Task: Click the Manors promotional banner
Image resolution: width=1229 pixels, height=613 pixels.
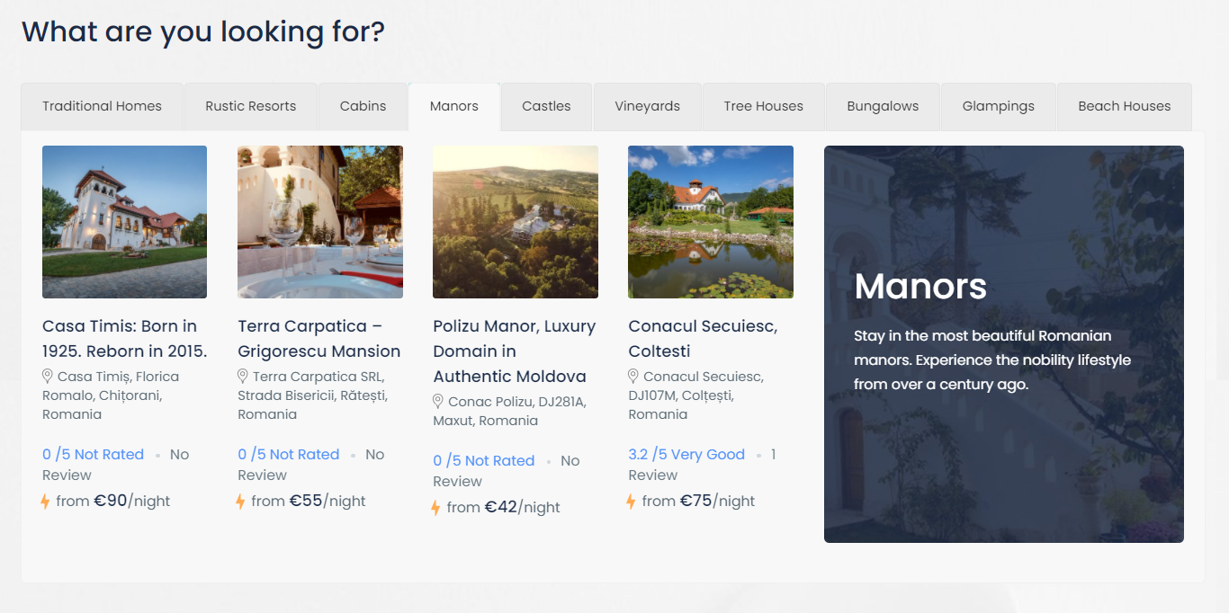Action: pyautogui.click(x=1003, y=344)
